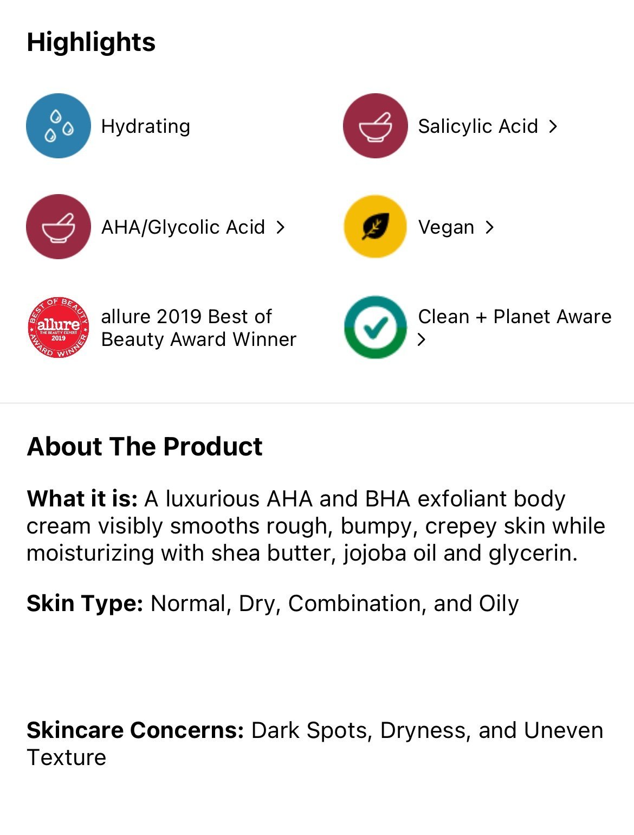Tap the Salicylic Acid mortar bowl icon
The height and width of the screenshot is (835, 634).
pos(375,126)
